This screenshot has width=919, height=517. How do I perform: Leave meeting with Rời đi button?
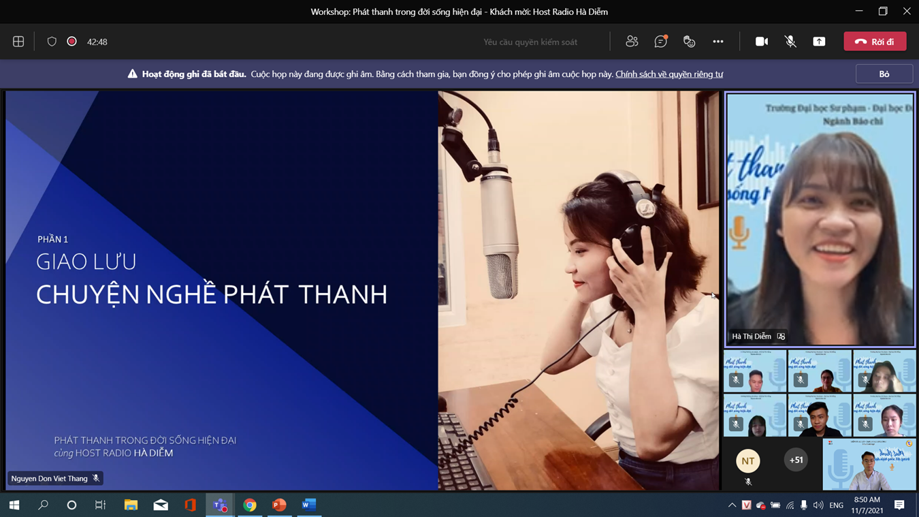point(875,42)
